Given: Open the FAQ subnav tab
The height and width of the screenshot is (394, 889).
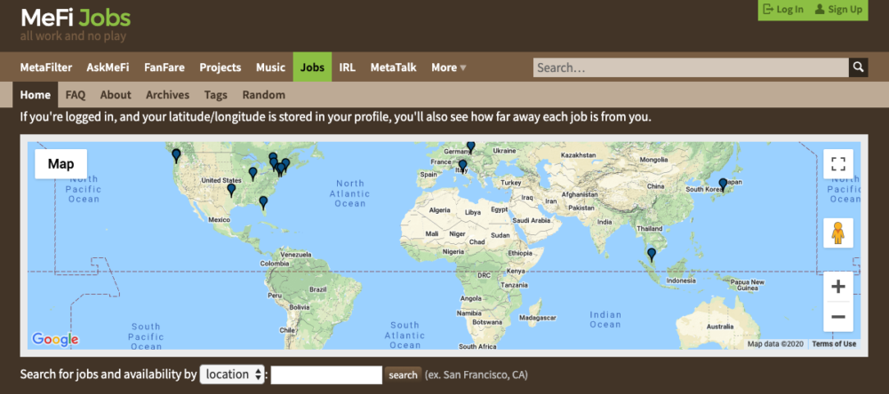Looking at the screenshot, I should (x=76, y=95).
